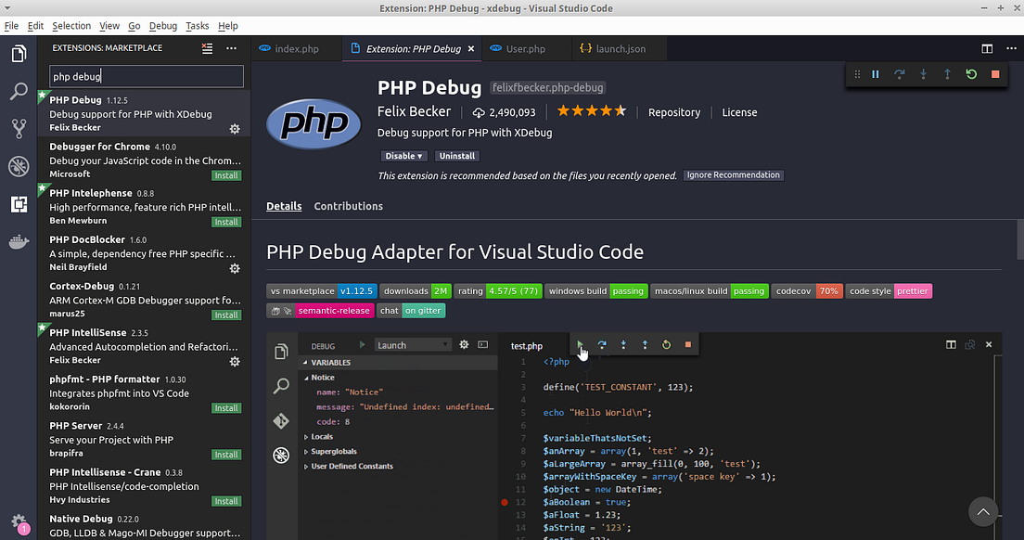Step over using the debug toolbar
The width and height of the screenshot is (1024, 540).
899,74
